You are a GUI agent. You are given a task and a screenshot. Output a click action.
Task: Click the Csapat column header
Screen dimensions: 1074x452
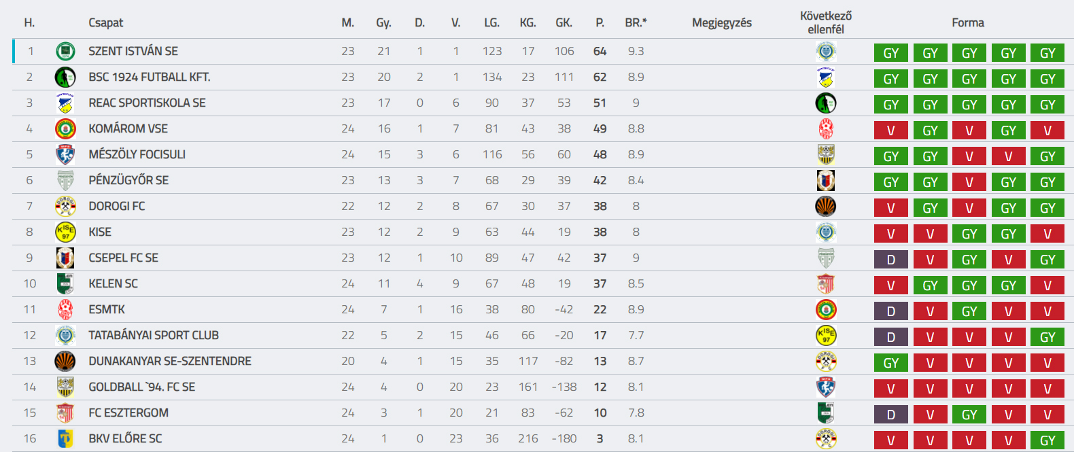pyautogui.click(x=106, y=22)
